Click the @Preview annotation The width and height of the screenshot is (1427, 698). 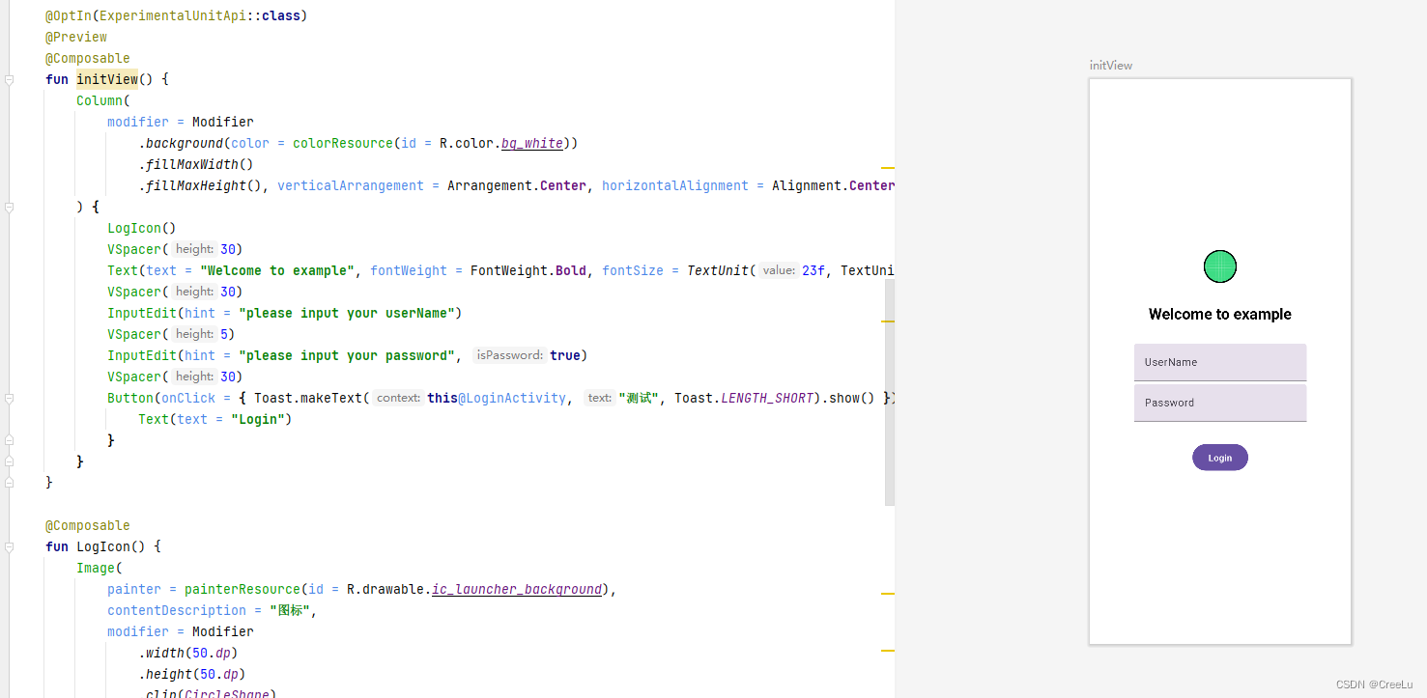pyautogui.click(x=76, y=37)
